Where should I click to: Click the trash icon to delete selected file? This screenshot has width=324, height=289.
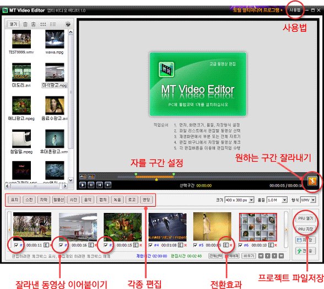(x=25, y=24)
